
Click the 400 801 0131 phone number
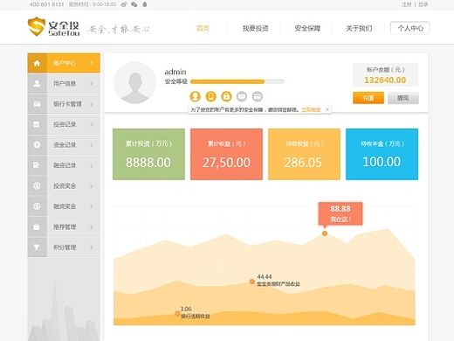pyautogui.click(x=46, y=4)
